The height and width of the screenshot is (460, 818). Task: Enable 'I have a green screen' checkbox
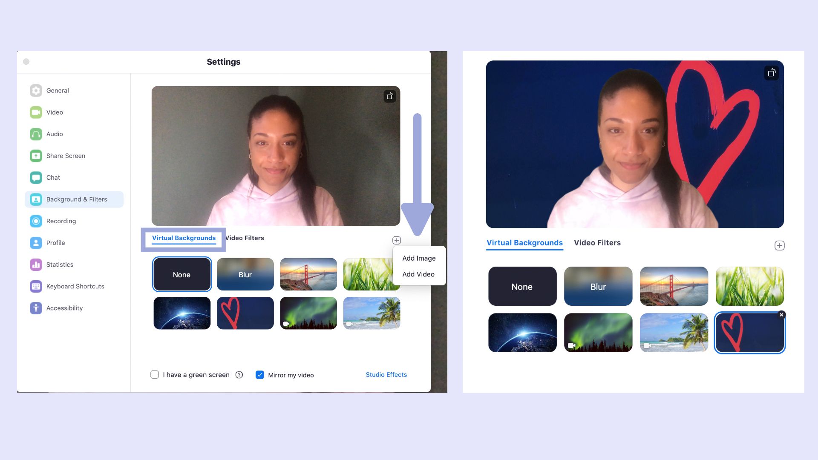point(155,375)
